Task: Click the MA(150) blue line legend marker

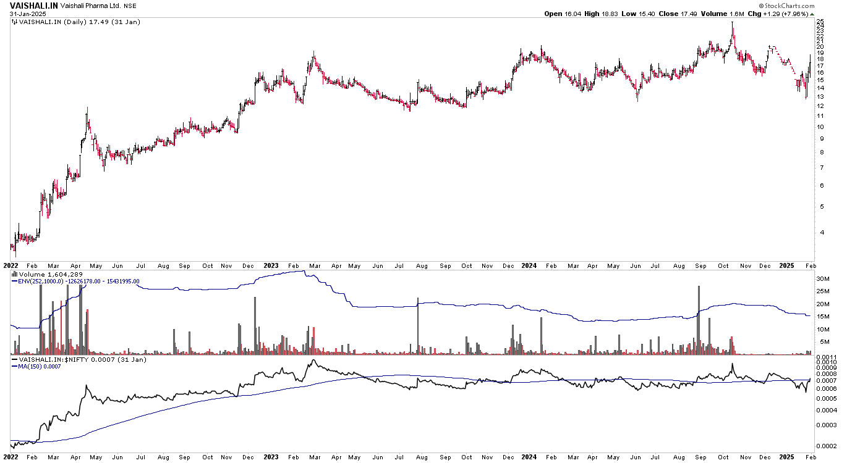Action: click(15, 366)
